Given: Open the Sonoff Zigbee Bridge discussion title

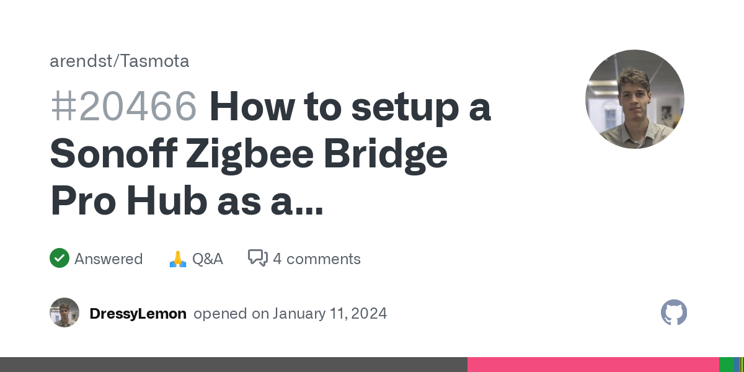Looking at the screenshot, I should click(270, 155).
